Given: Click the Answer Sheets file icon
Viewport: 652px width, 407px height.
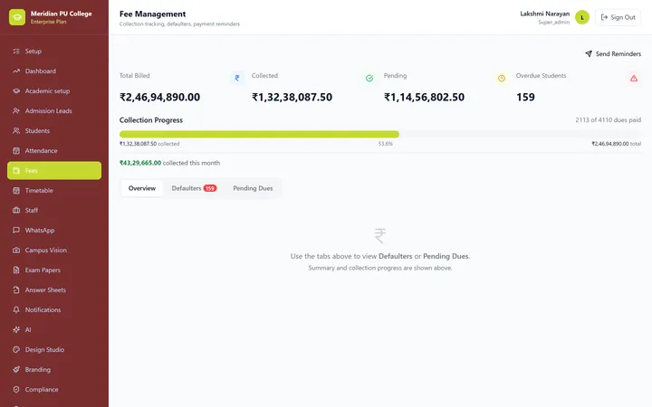Looking at the screenshot, I should point(16,290).
